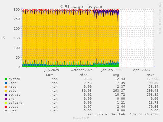Click user avg value 7.35

click(121, 83)
